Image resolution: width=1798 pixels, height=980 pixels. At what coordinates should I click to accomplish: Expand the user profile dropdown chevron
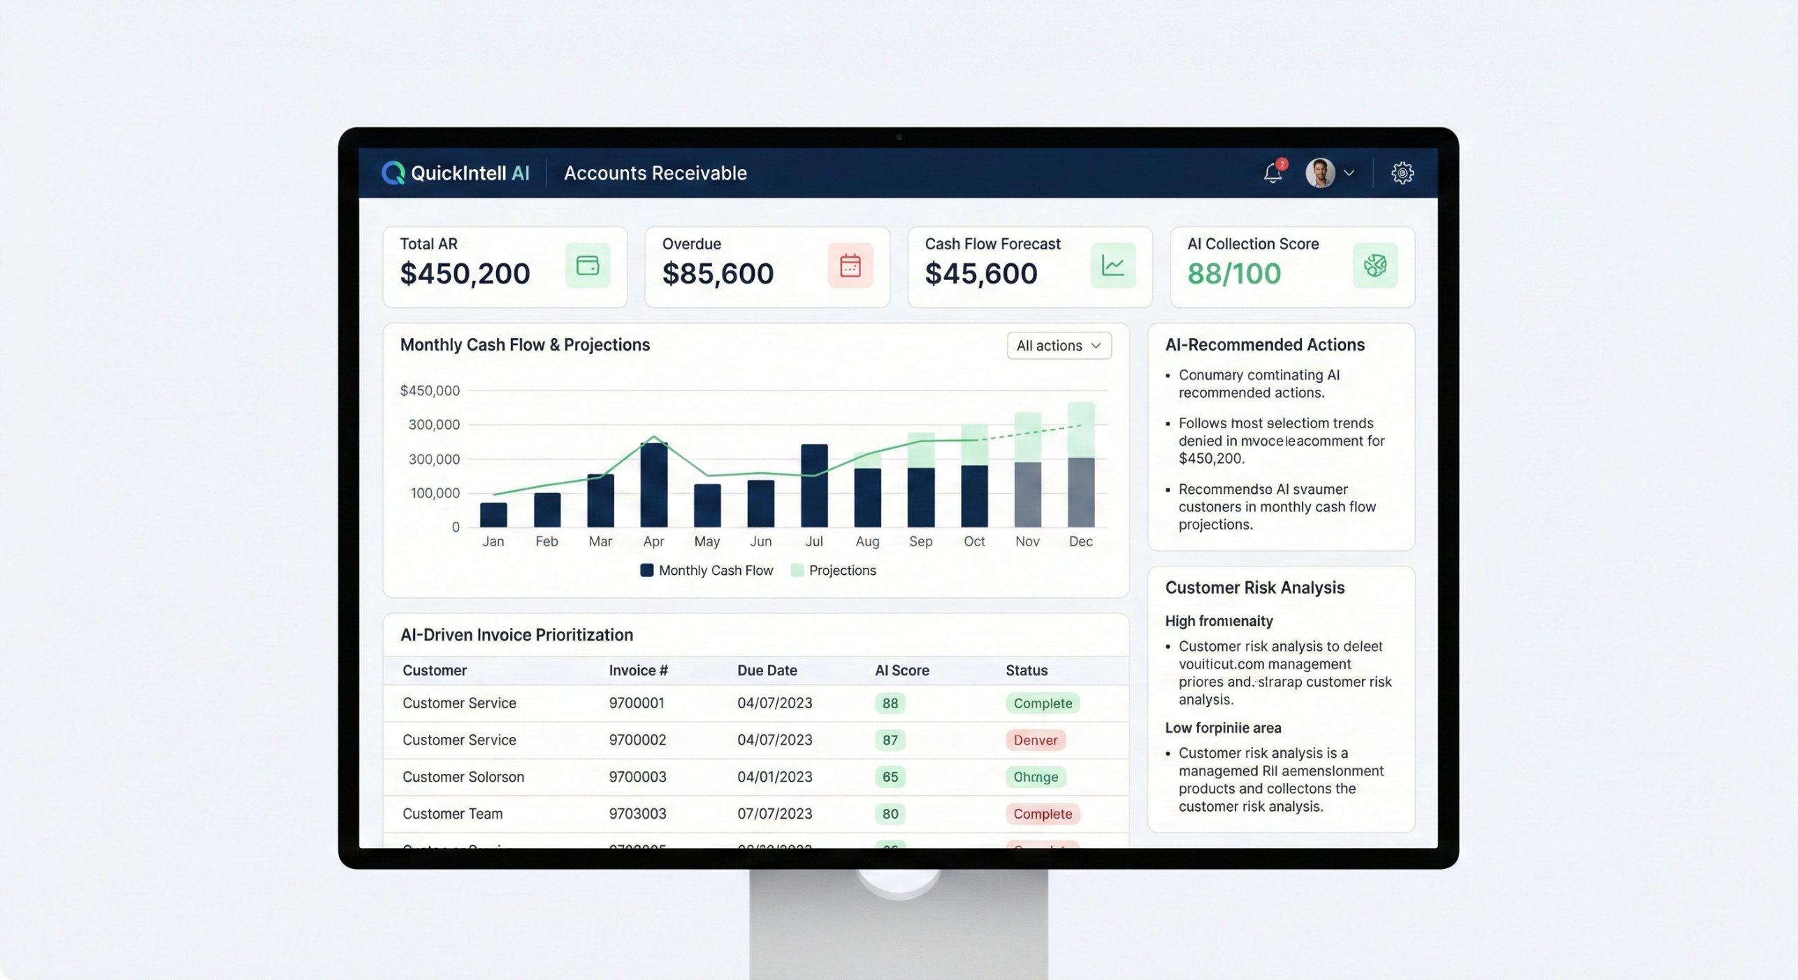pyautogui.click(x=1349, y=173)
